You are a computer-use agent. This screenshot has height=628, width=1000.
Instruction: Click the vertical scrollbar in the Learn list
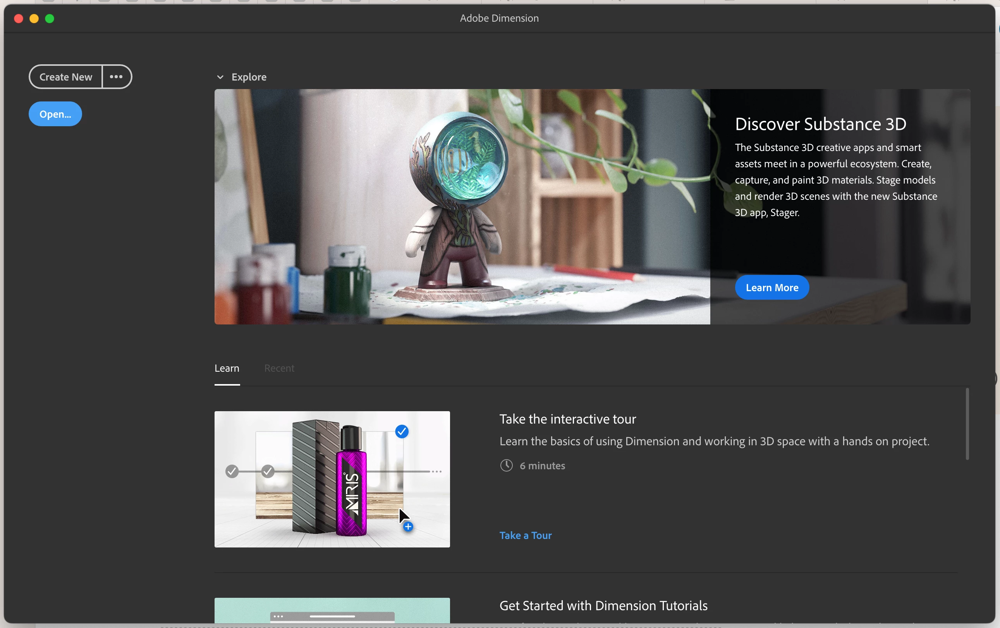(967, 424)
